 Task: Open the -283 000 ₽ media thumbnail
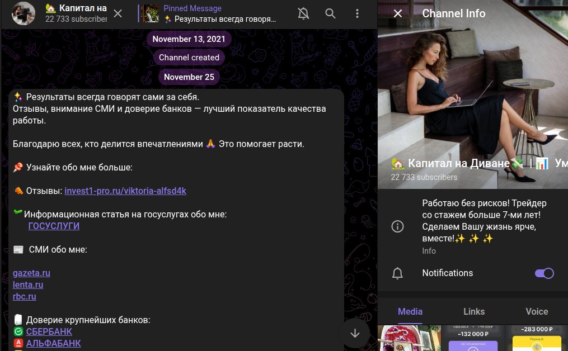(536, 338)
